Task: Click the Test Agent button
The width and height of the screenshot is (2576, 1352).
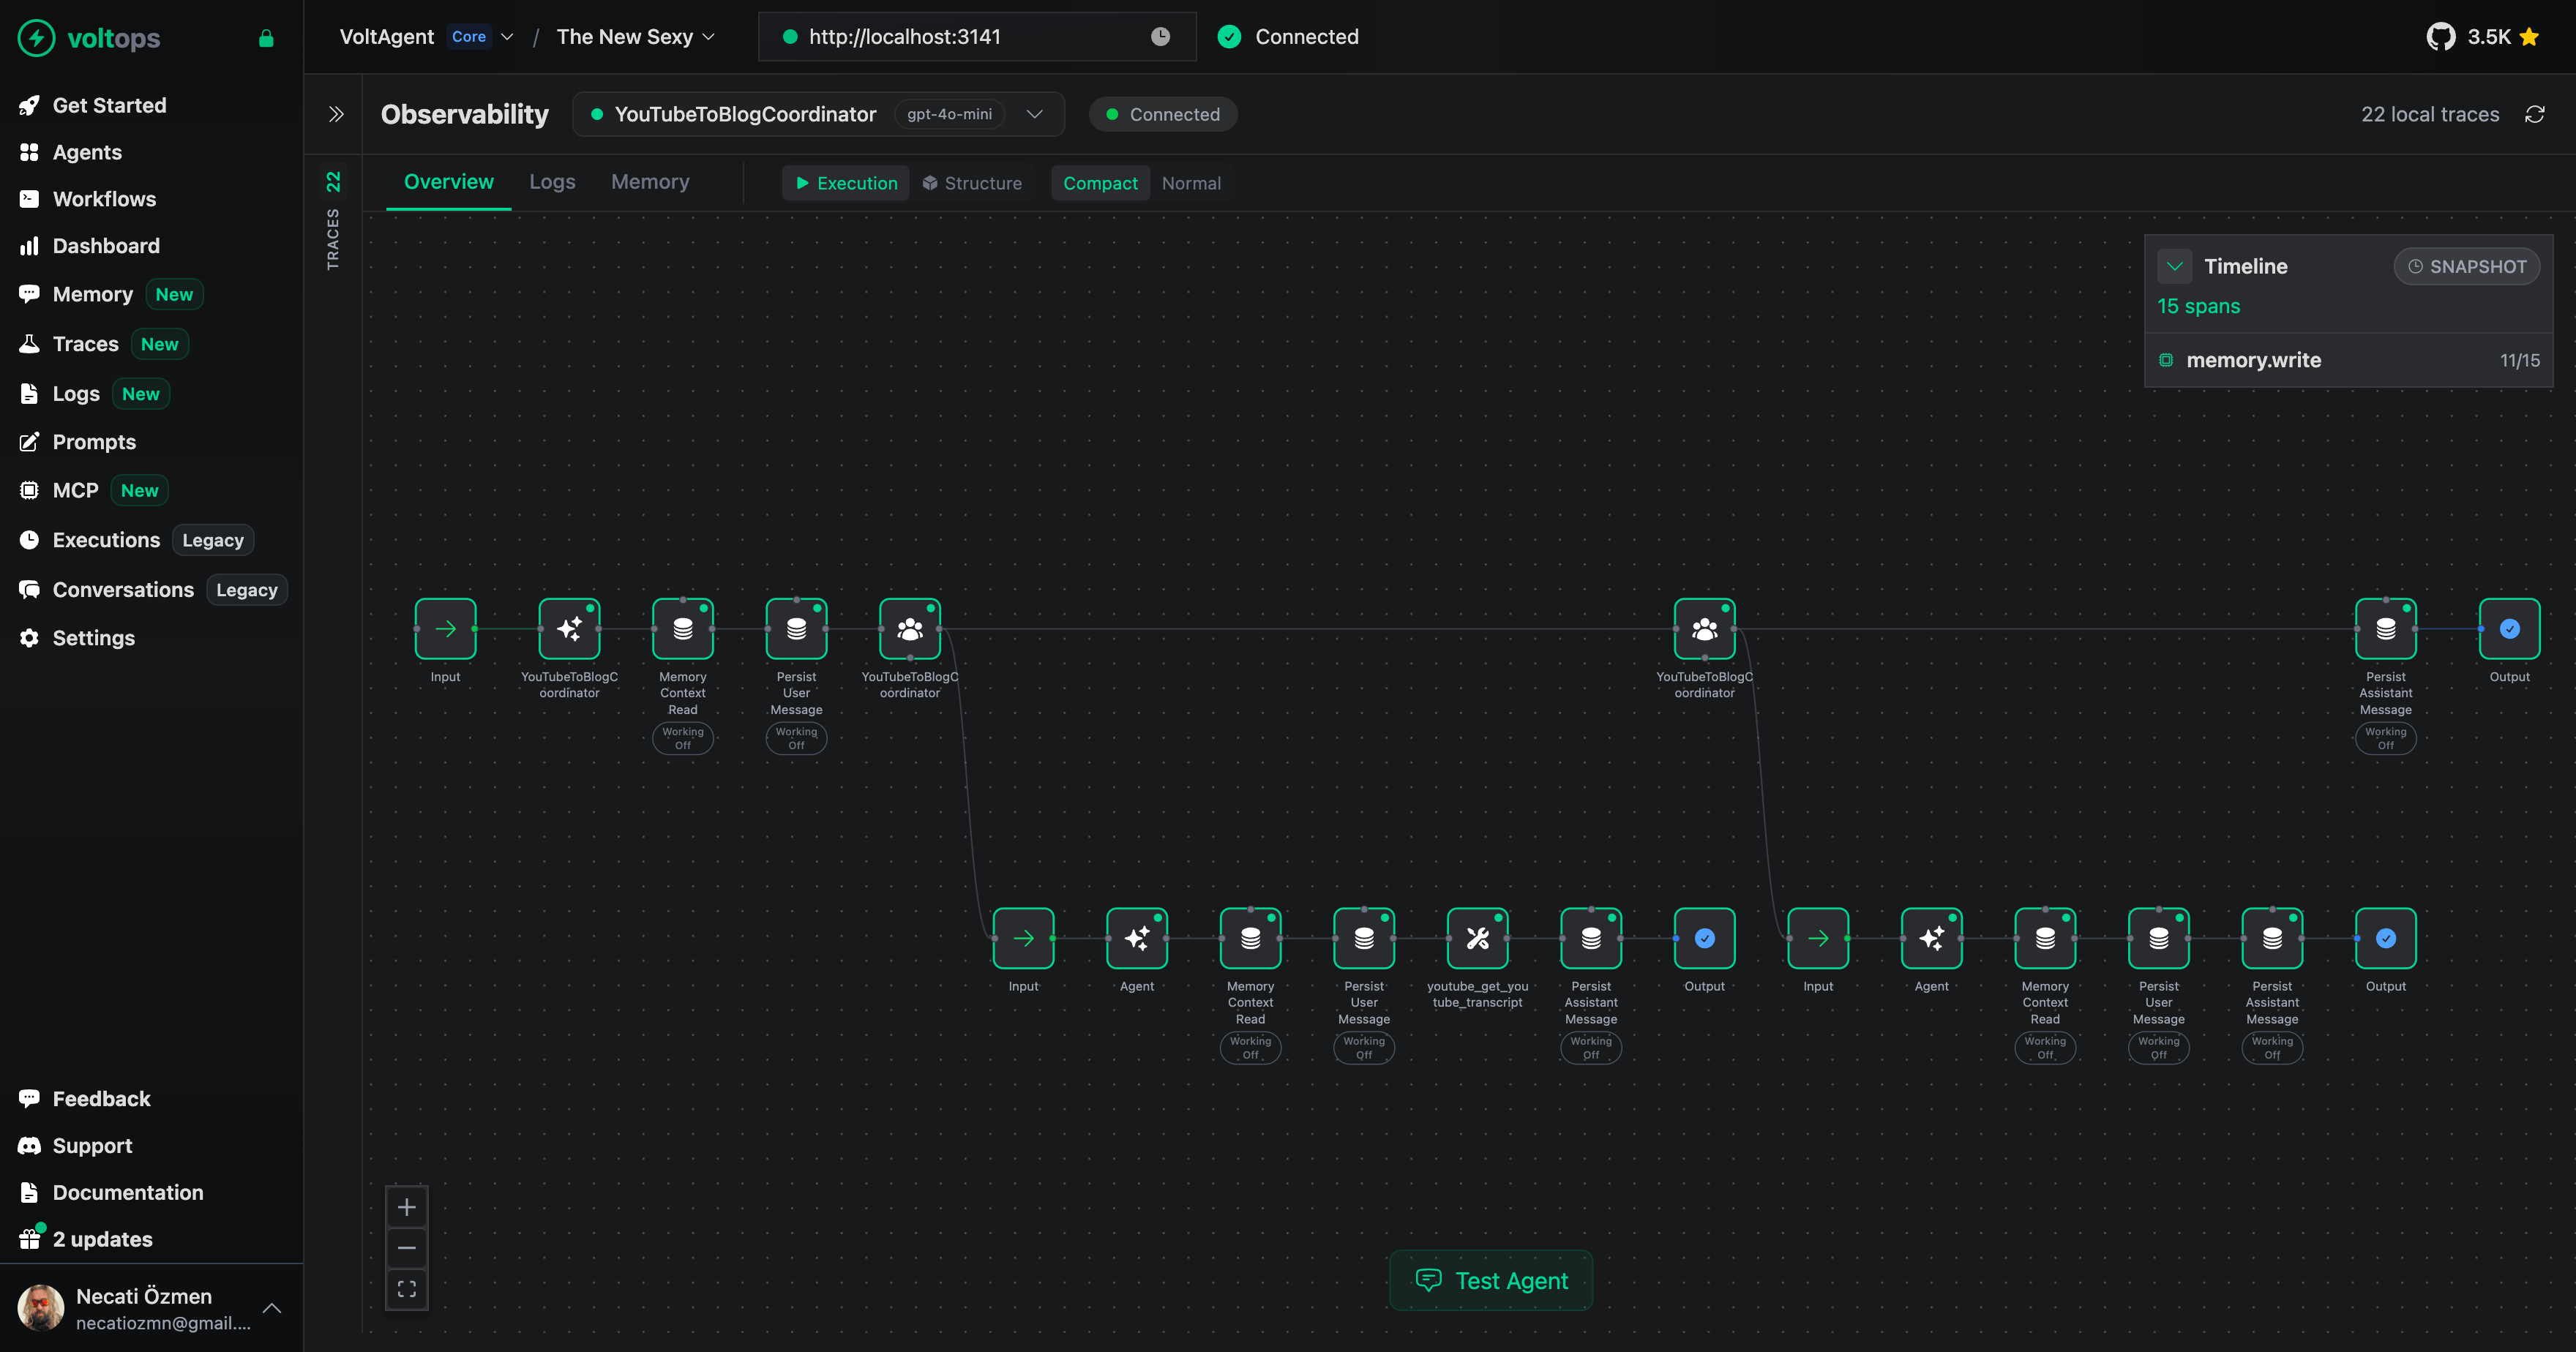Action: tap(1491, 1280)
